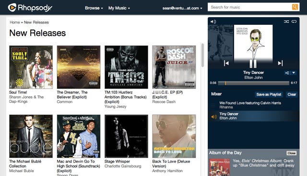Click the now-playing speaker icon beside Tiny Dancer
This screenshot has height=176, width=307.
click(x=214, y=117)
